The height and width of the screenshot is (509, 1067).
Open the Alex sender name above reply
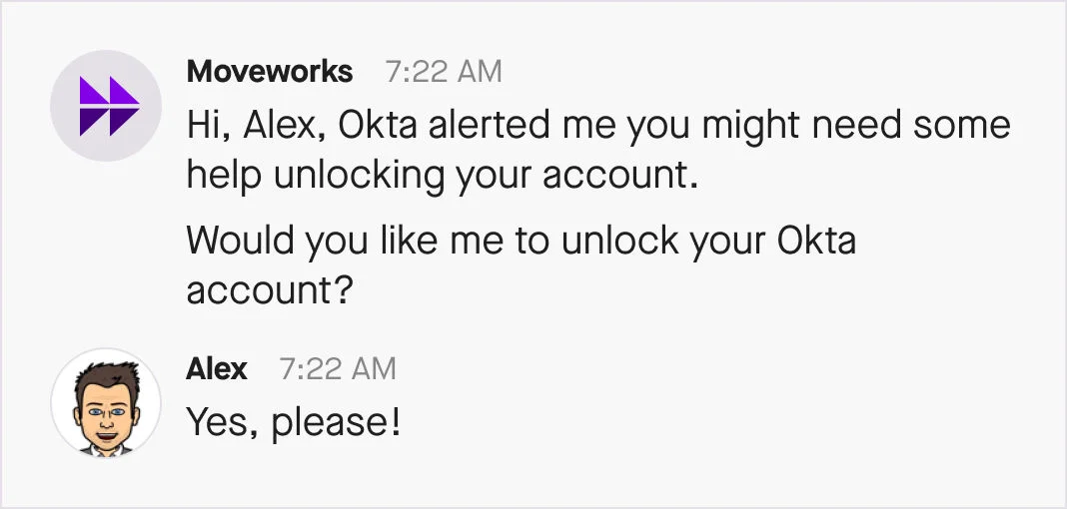tap(217, 369)
